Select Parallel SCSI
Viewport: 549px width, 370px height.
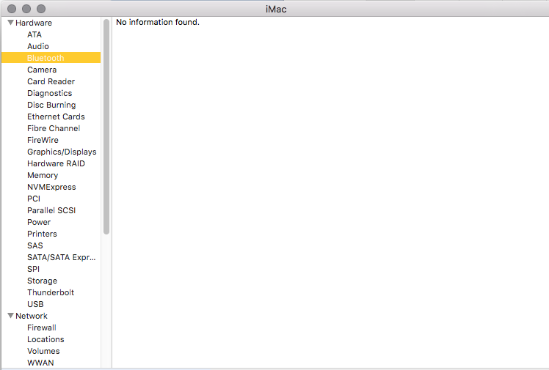[51, 210]
